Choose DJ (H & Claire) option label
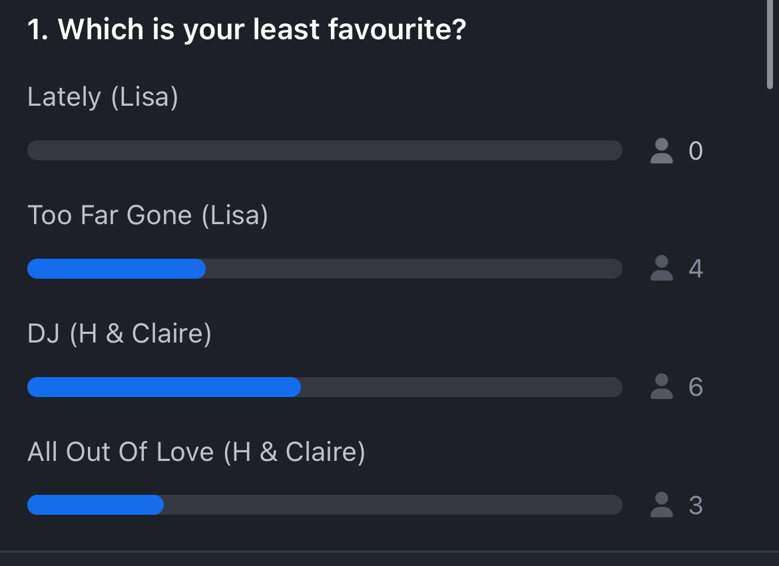 119,333
